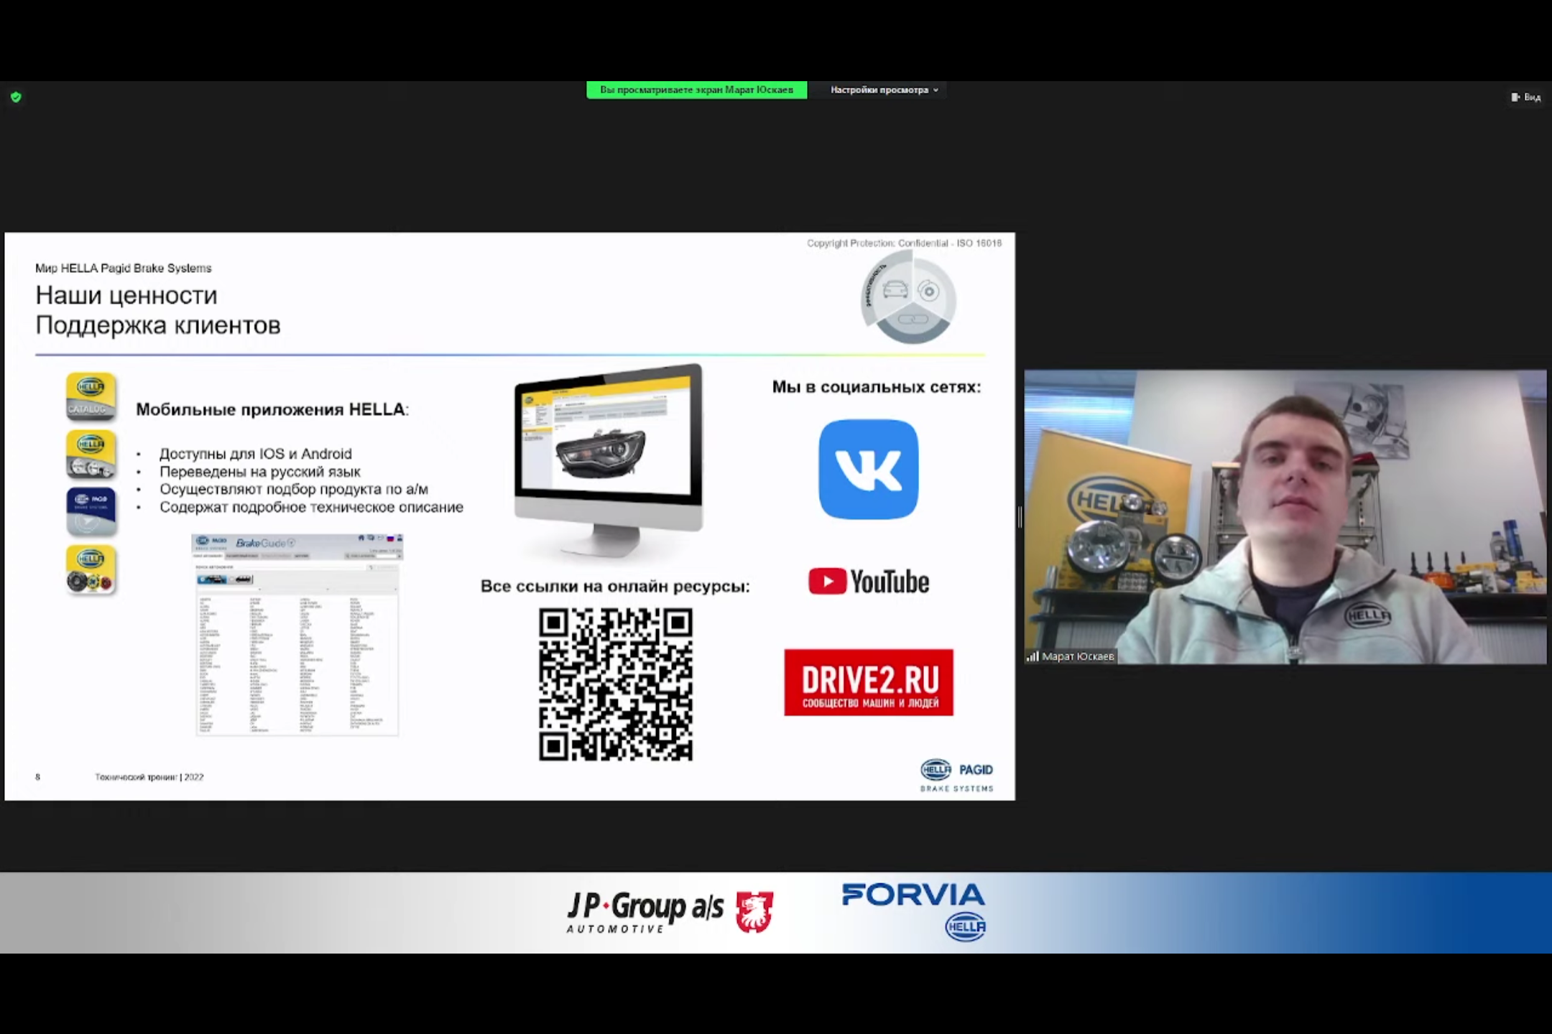Click bullet 'Осуществляют подбор продукта по а/м'

click(294, 489)
